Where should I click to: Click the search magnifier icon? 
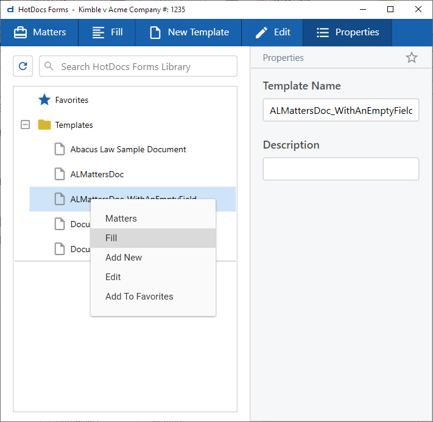(x=49, y=66)
